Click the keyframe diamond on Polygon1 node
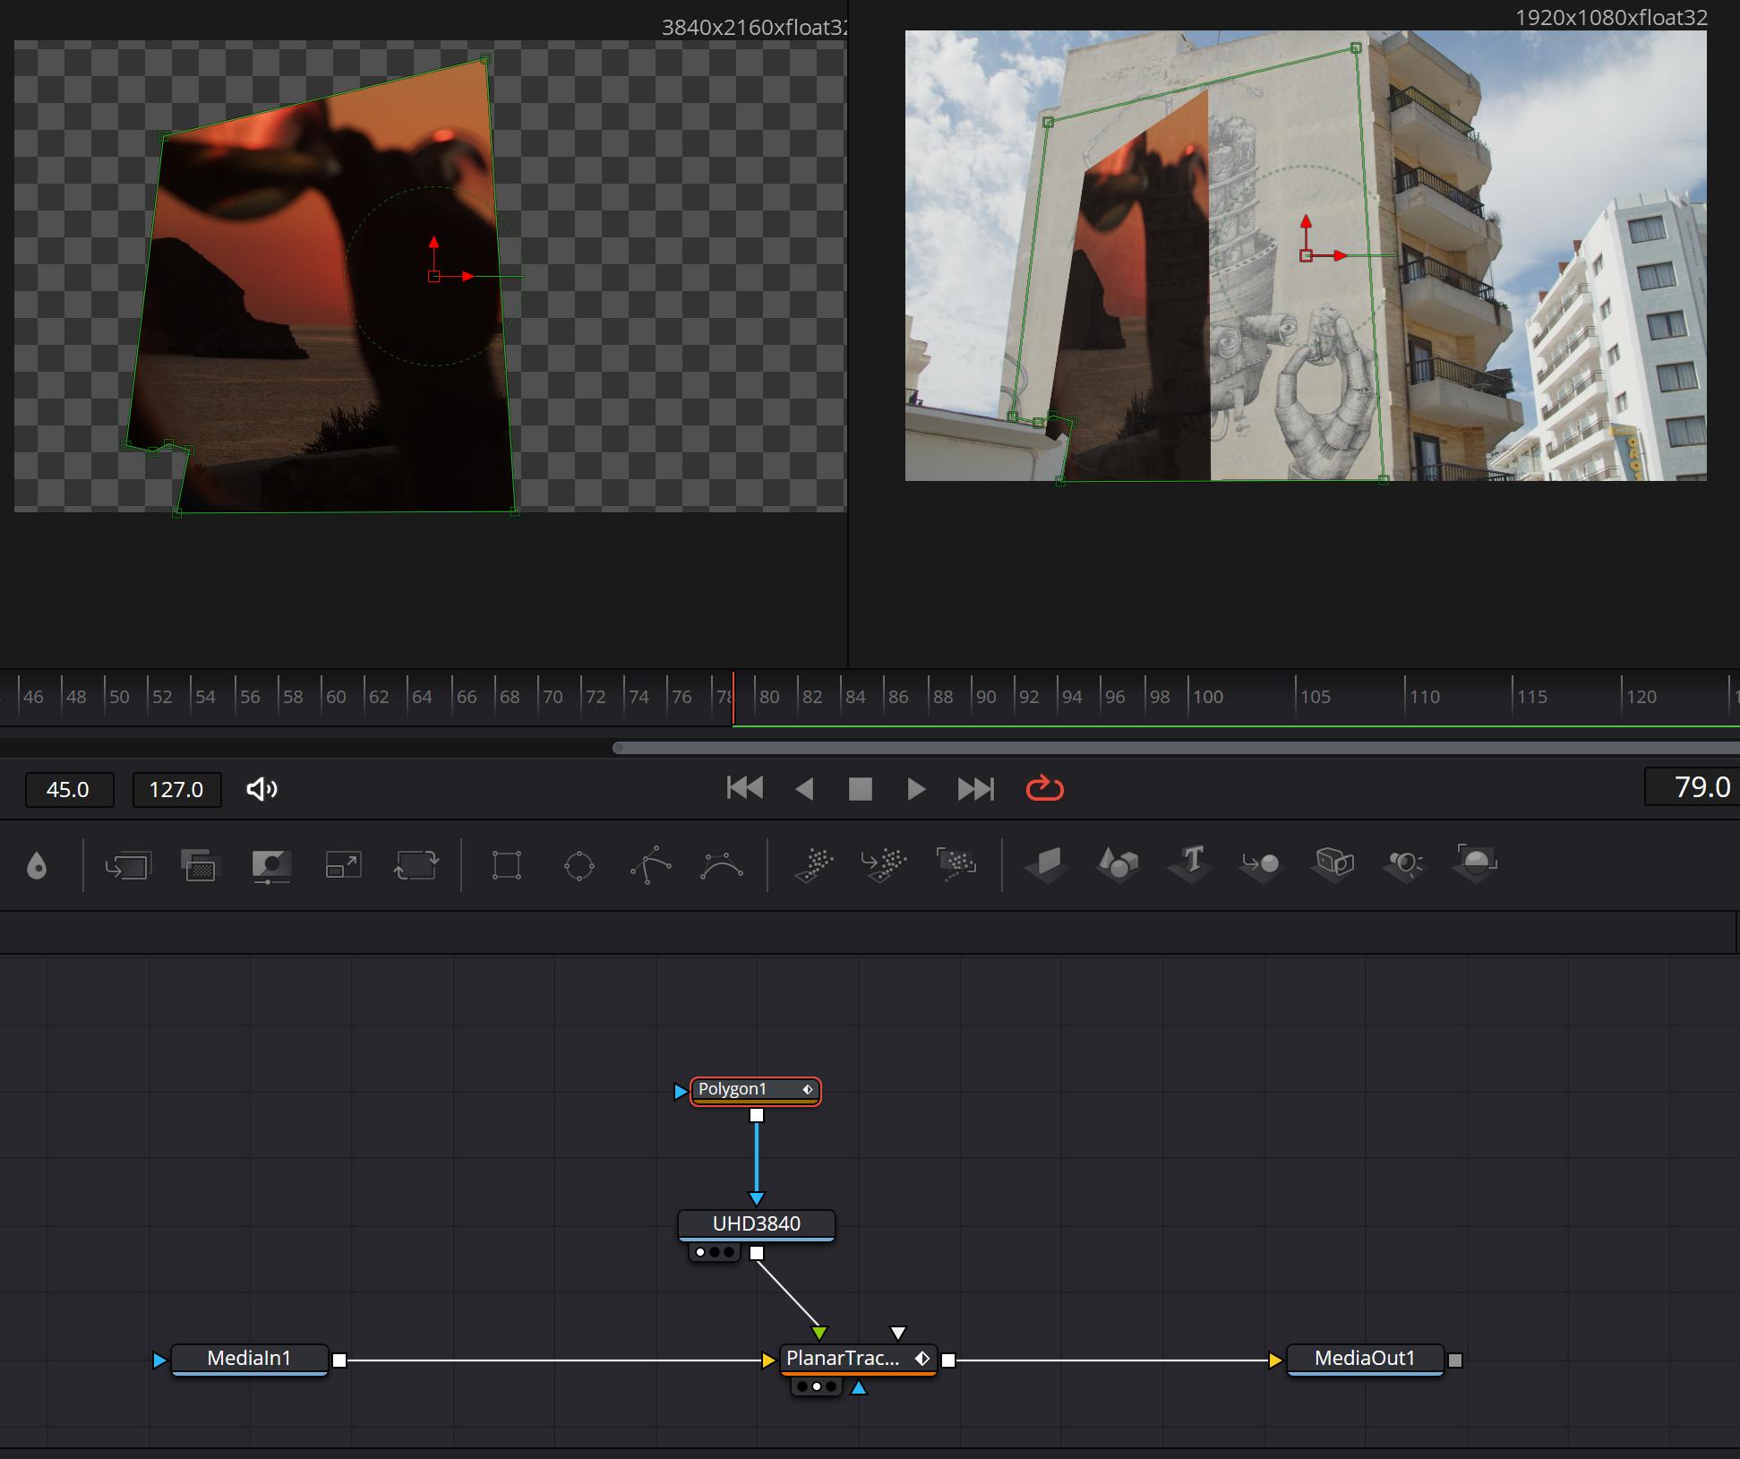Image resolution: width=1740 pixels, height=1459 pixels. click(x=807, y=1090)
